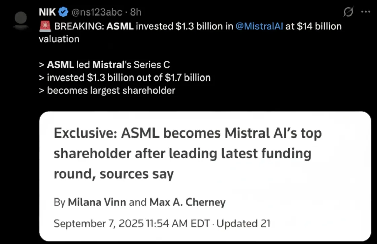Open the three-dot more options menu
The height and width of the screenshot is (244, 377).
366,12
